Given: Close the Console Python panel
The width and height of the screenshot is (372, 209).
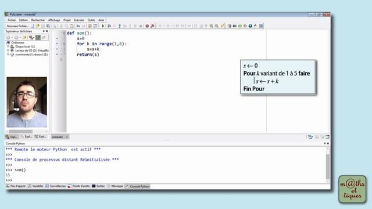Looking at the screenshot, I should tap(328, 143).
